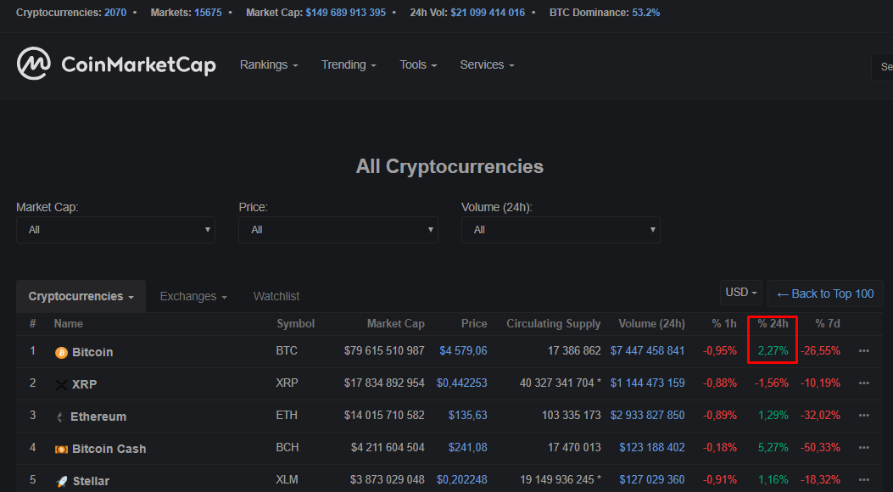Sort the table by Market Cap column
893x492 pixels.
click(395, 324)
